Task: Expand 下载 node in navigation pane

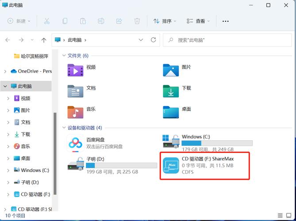Action: coord(8,134)
